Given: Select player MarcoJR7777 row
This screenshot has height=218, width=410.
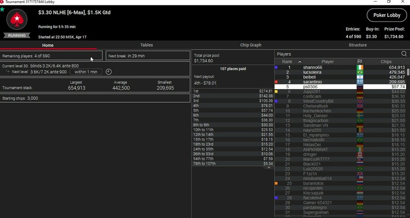Looking at the screenshot, I should (x=340, y=159).
